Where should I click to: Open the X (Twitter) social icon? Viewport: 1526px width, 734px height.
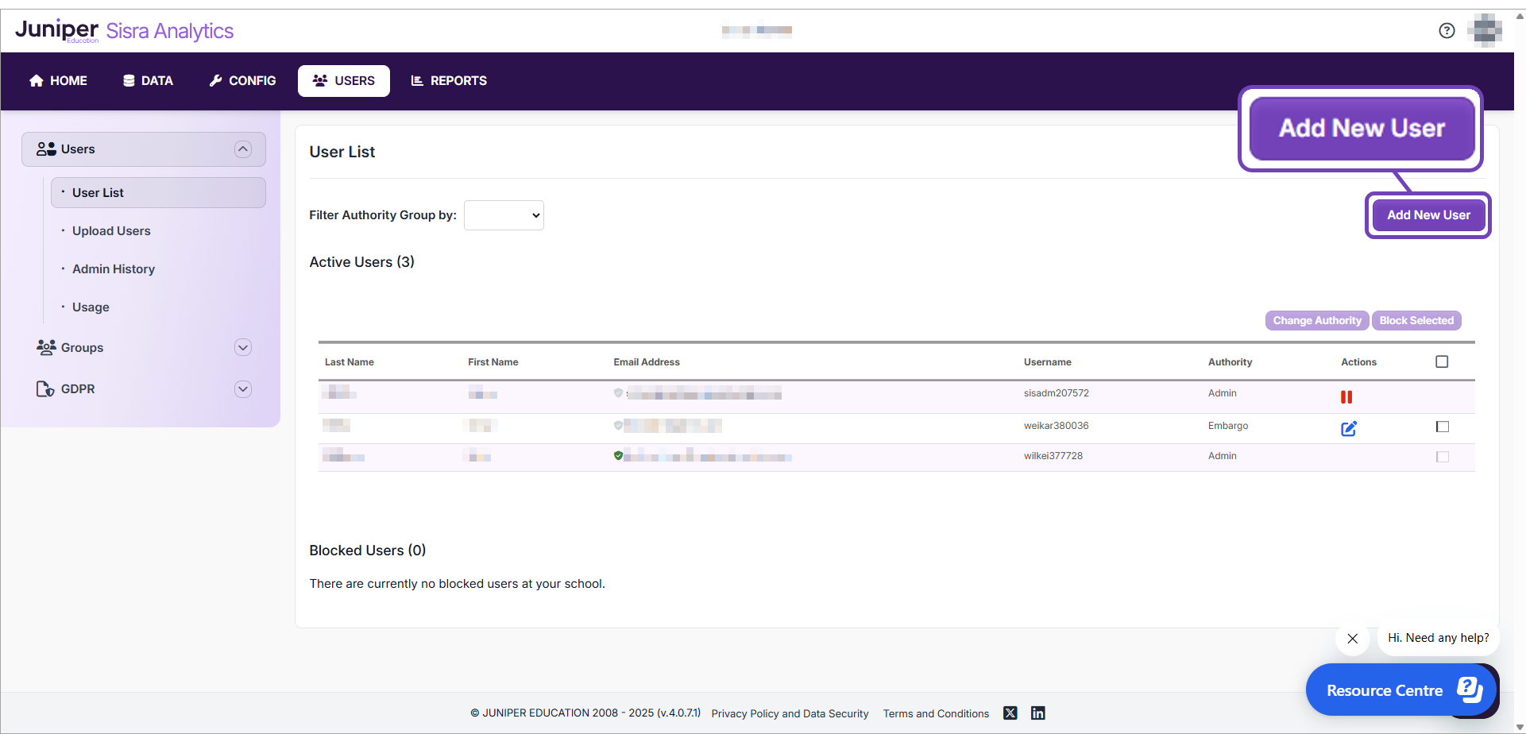[1010, 713]
